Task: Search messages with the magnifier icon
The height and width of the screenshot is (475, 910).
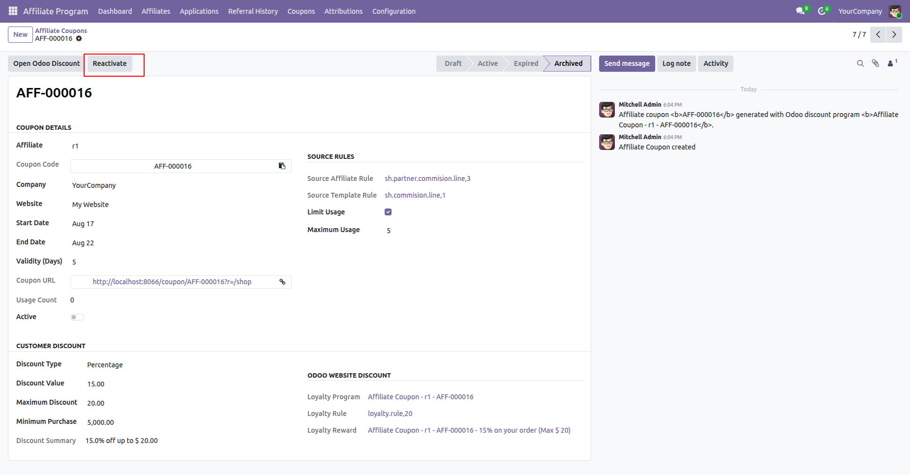Action: [860, 63]
